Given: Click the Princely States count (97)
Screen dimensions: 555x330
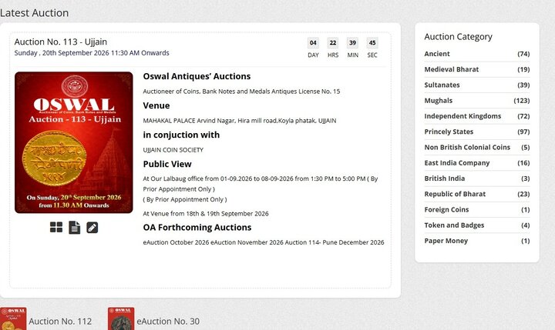Looking at the screenshot, I should [x=523, y=132].
